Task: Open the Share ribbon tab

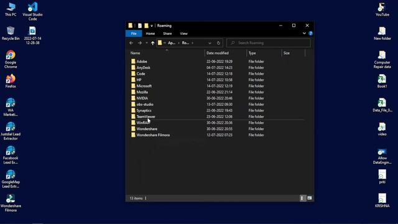Action: tap(167, 34)
